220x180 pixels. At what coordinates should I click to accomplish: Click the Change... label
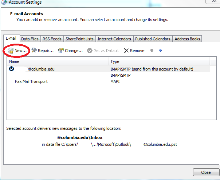[x=74, y=51]
